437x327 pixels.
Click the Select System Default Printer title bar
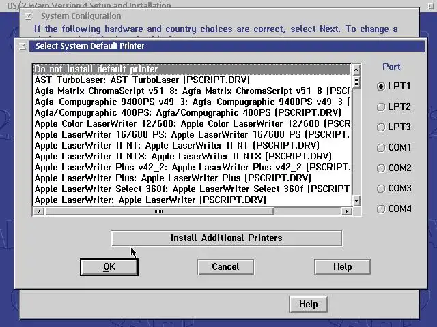coord(227,46)
